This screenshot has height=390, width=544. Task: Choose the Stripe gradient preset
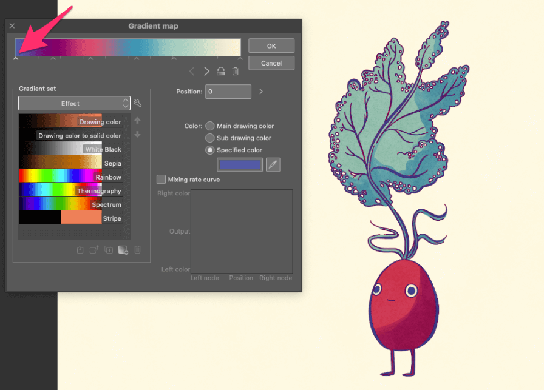[x=71, y=218]
